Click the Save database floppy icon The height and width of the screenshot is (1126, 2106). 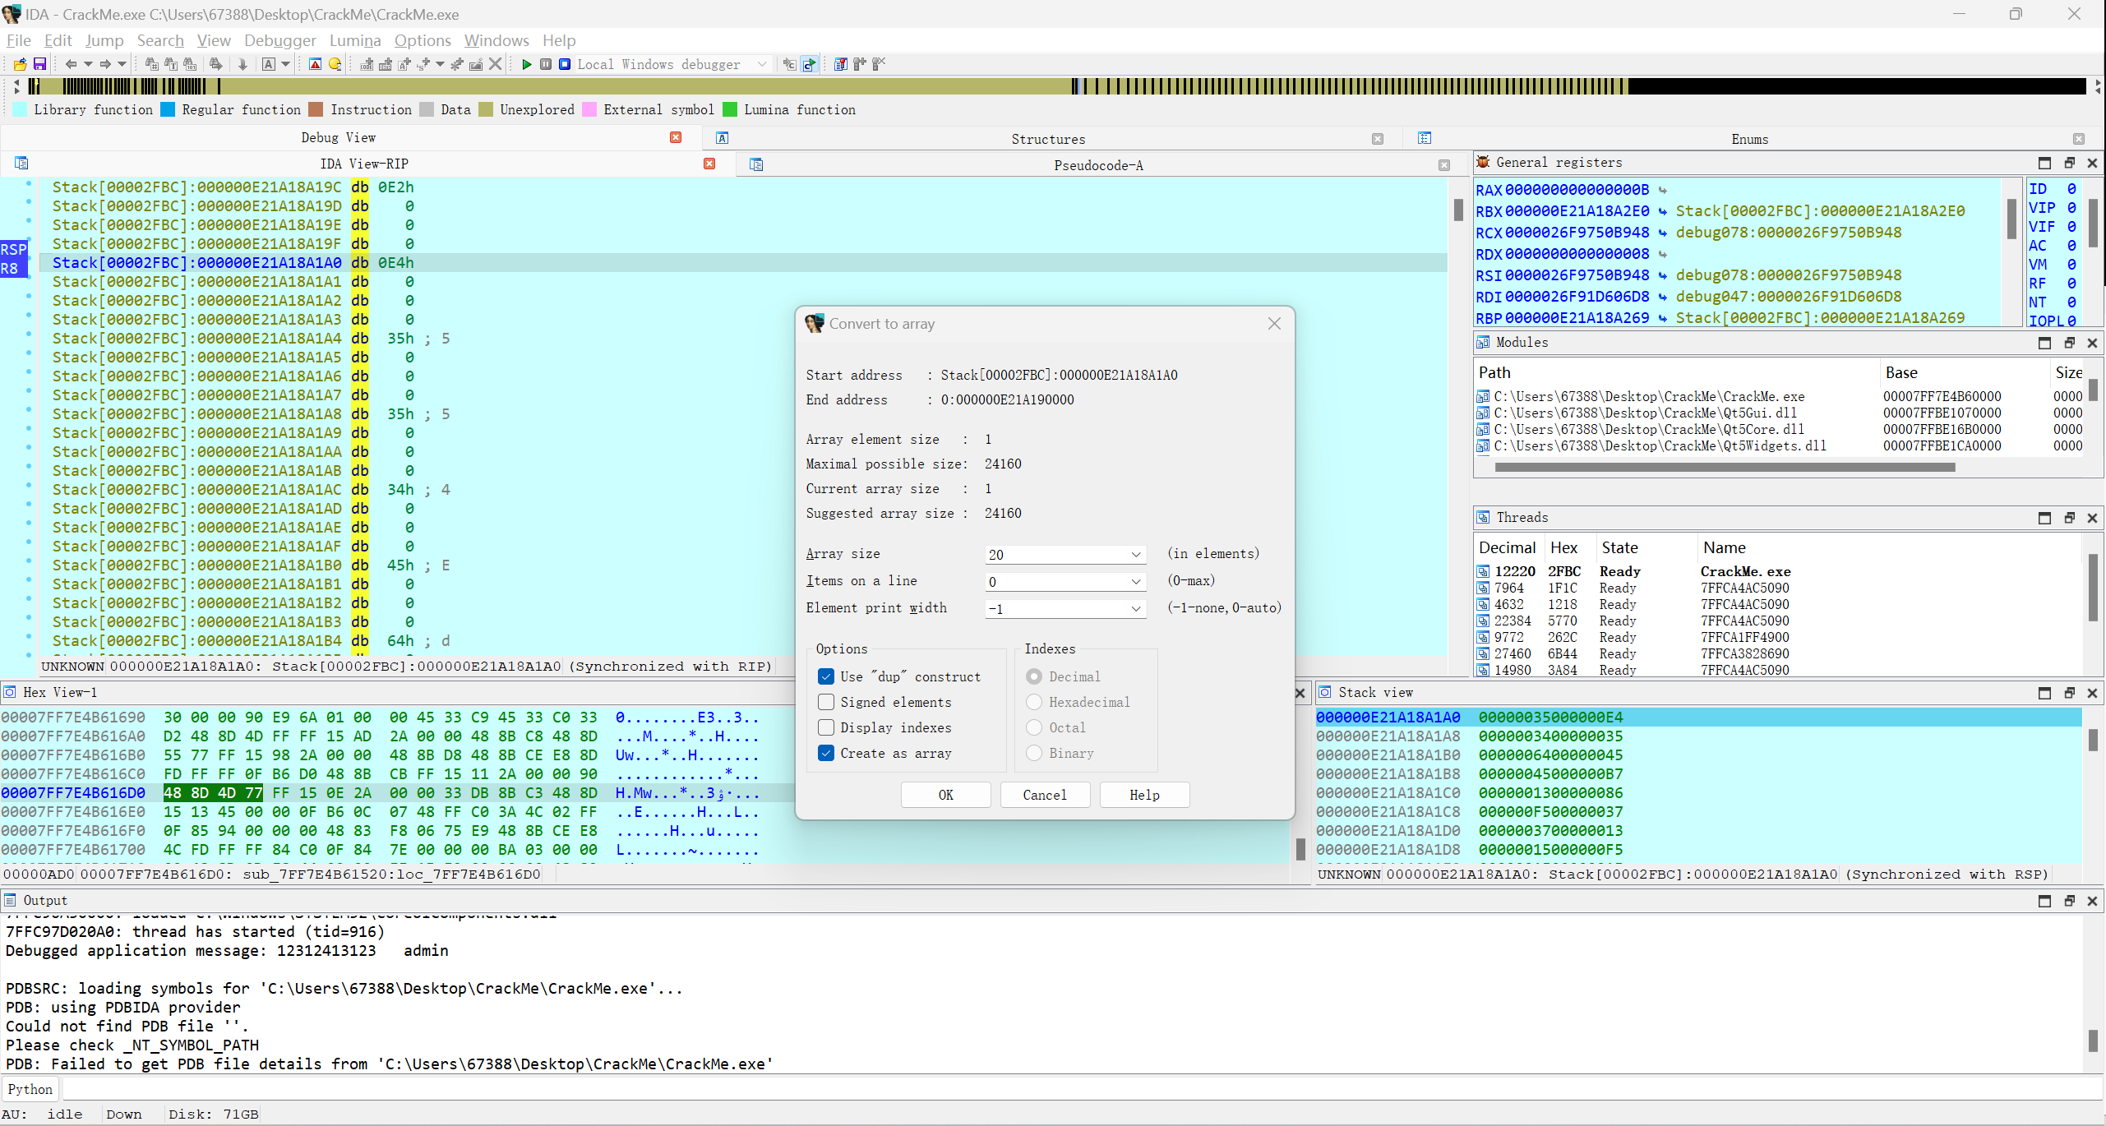39,64
